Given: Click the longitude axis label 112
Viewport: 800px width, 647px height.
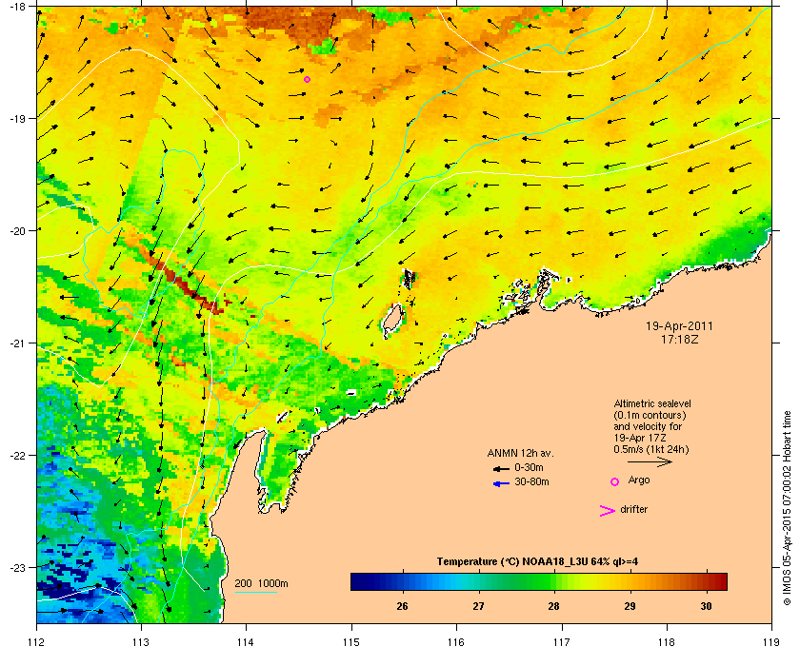Looking at the screenshot, I should pyautogui.click(x=37, y=641).
